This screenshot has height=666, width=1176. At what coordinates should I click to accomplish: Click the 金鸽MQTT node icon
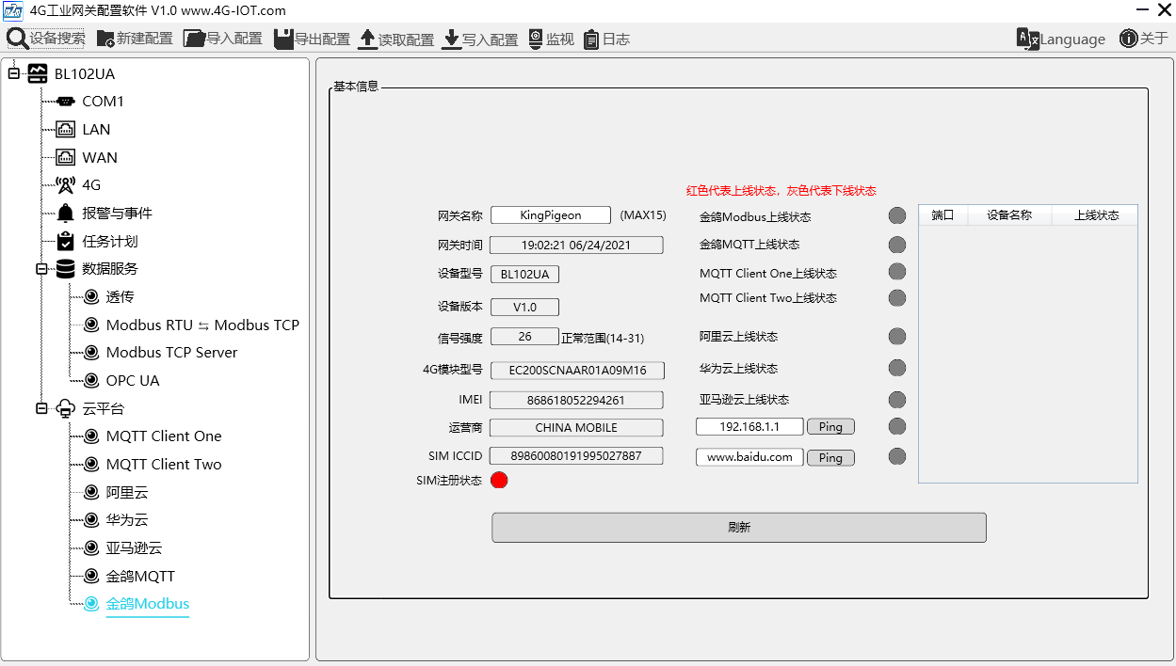pos(91,576)
